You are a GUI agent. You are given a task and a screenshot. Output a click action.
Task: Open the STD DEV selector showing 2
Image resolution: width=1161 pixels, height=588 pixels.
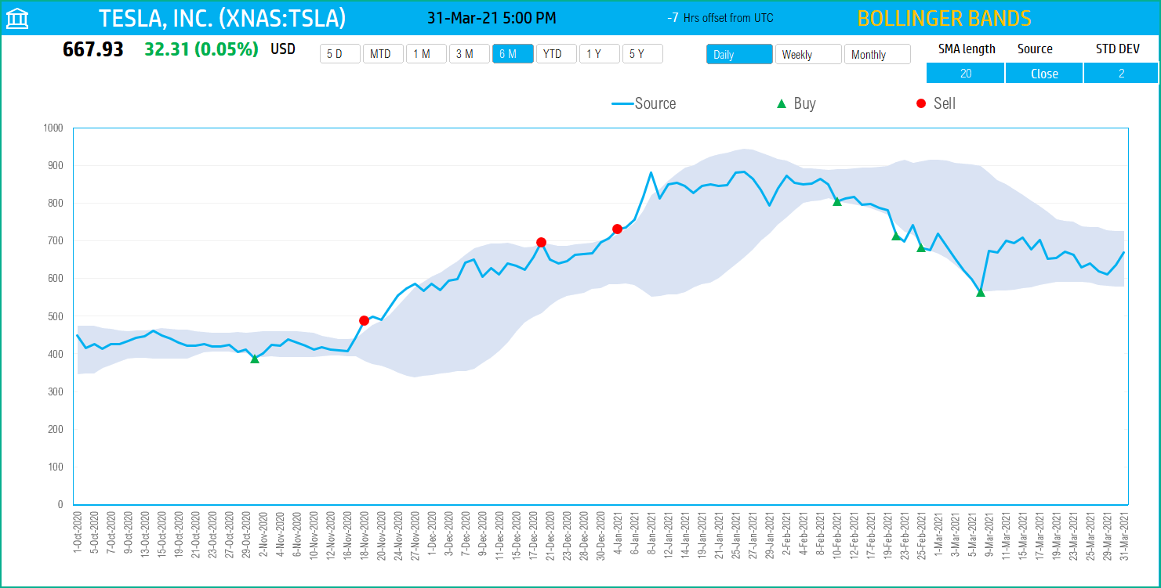pos(1121,72)
